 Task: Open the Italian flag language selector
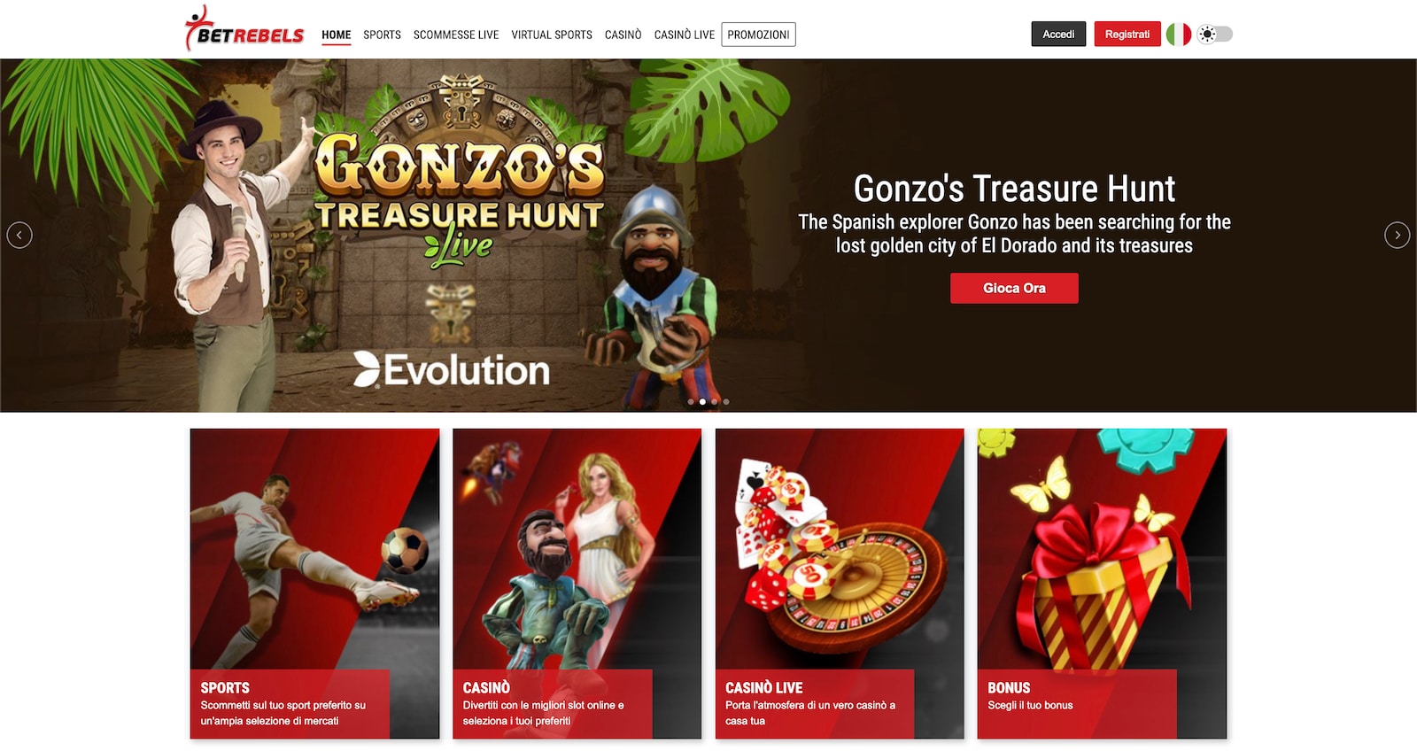point(1178,35)
